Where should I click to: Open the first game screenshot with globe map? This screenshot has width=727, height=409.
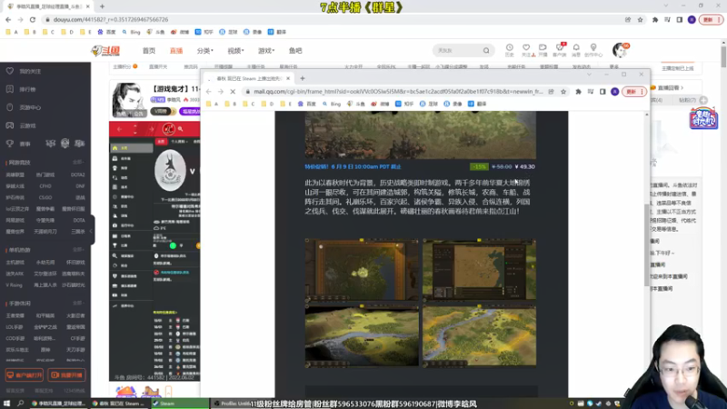[362, 270]
